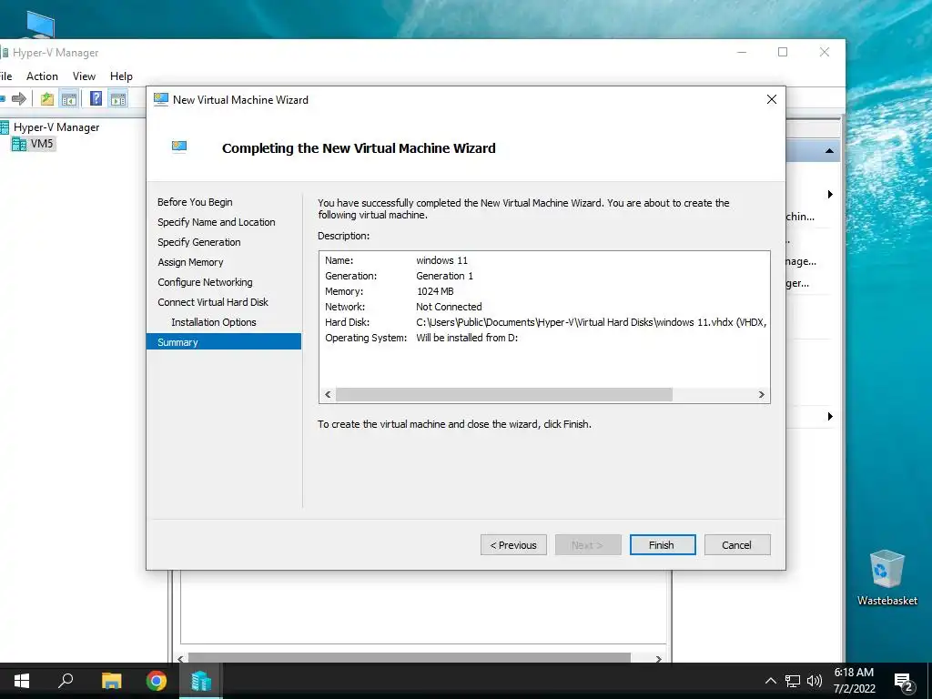Click Hyper-V Manager taskbar icon
Screen dimensions: 932x699
201,681
